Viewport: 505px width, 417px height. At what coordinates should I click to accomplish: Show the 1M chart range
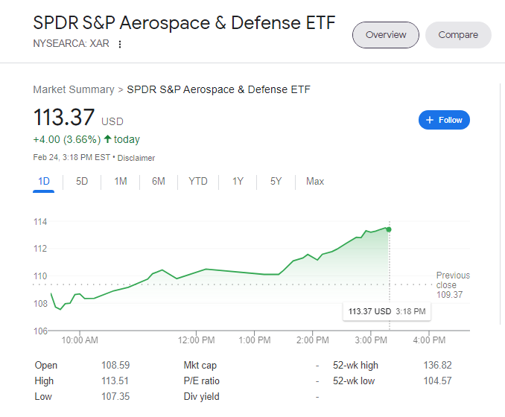coord(121,181)
